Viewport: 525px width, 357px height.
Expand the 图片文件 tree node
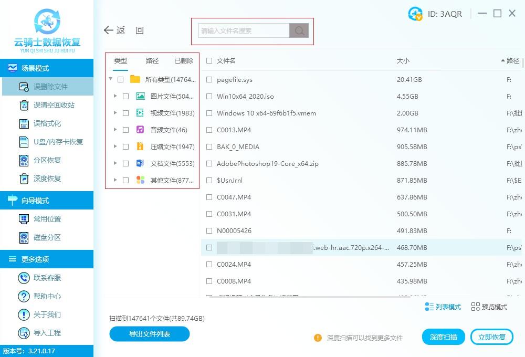pyautogui.click(x=115, y=96)
